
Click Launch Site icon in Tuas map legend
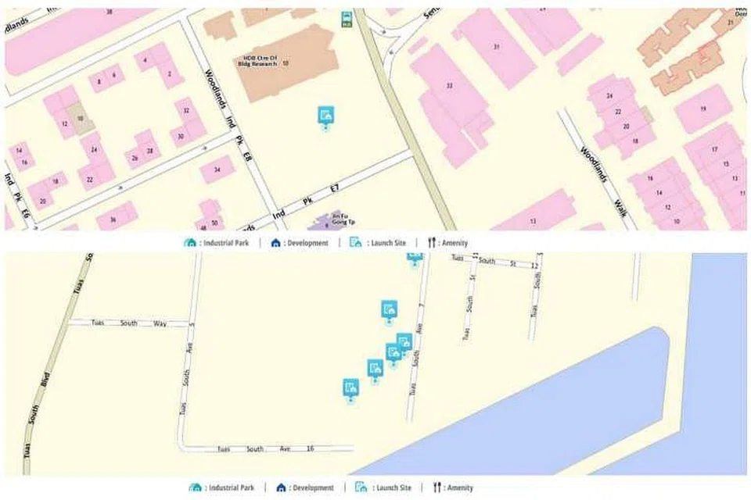tap(361, 487)
